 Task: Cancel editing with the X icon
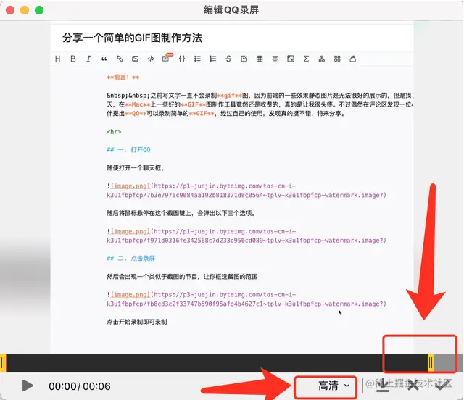[x=413, y=386]
